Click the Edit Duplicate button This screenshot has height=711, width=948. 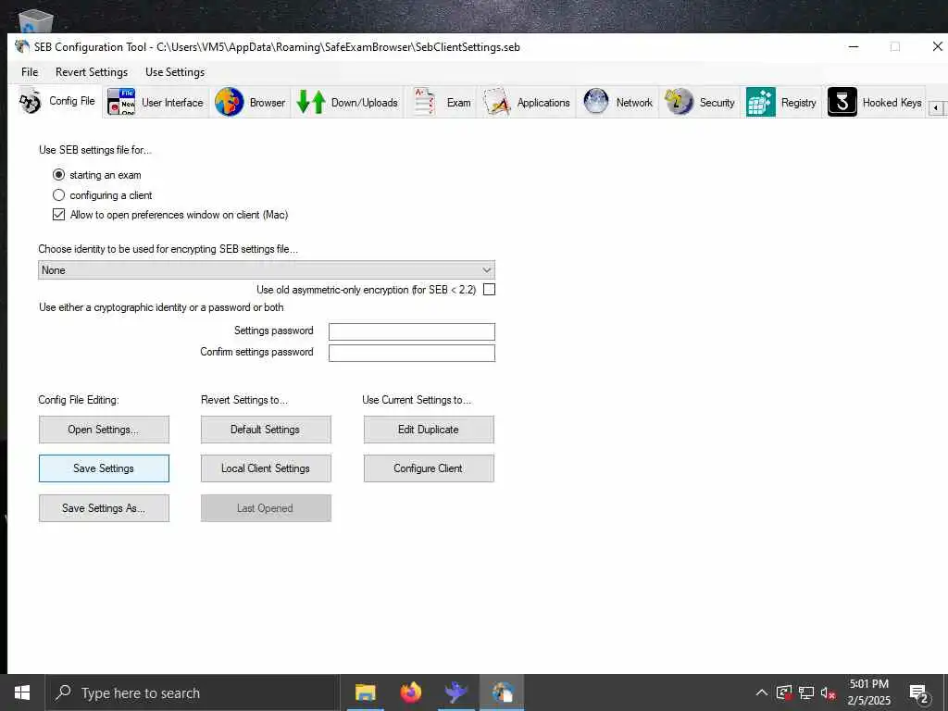pos(429,430)
